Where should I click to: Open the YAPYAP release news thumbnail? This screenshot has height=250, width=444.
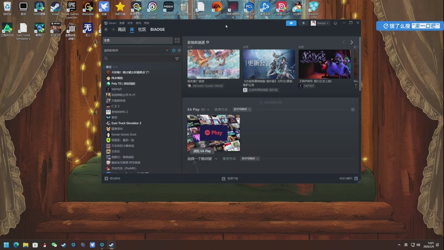325,64
